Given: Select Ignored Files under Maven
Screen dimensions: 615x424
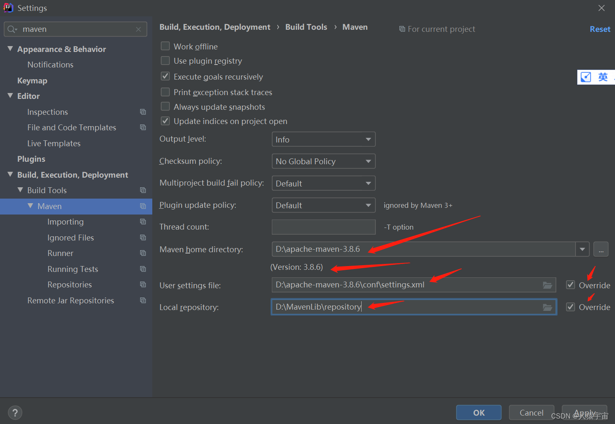Looking at the screenshot, I should click(70, 238).
